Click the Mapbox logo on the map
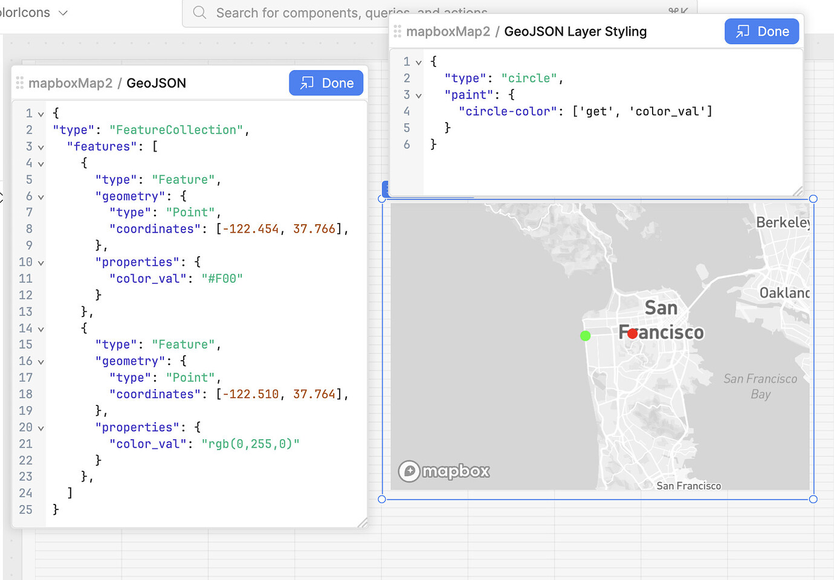This screenshot has width=834, height=580. click(444, 471)
